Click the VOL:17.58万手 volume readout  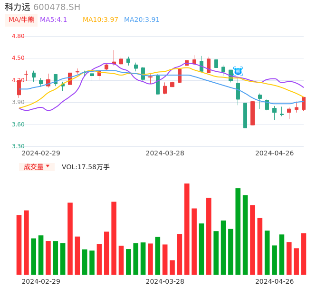click(86, 167)
